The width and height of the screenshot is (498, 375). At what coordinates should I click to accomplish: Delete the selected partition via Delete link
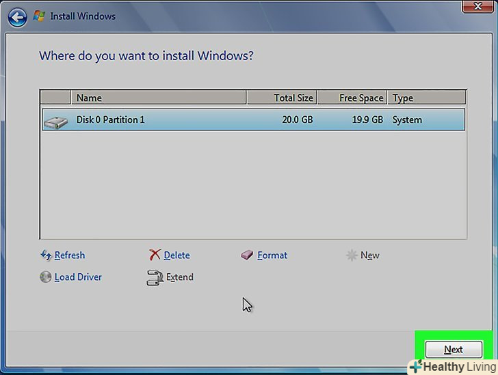click(x=177, y=255)
